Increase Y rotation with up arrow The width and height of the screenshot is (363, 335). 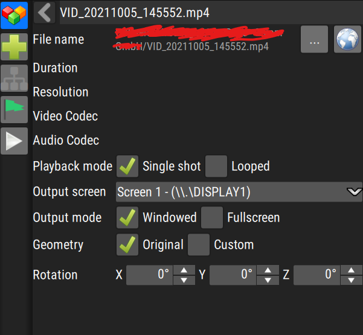click(x=268, y=270)
